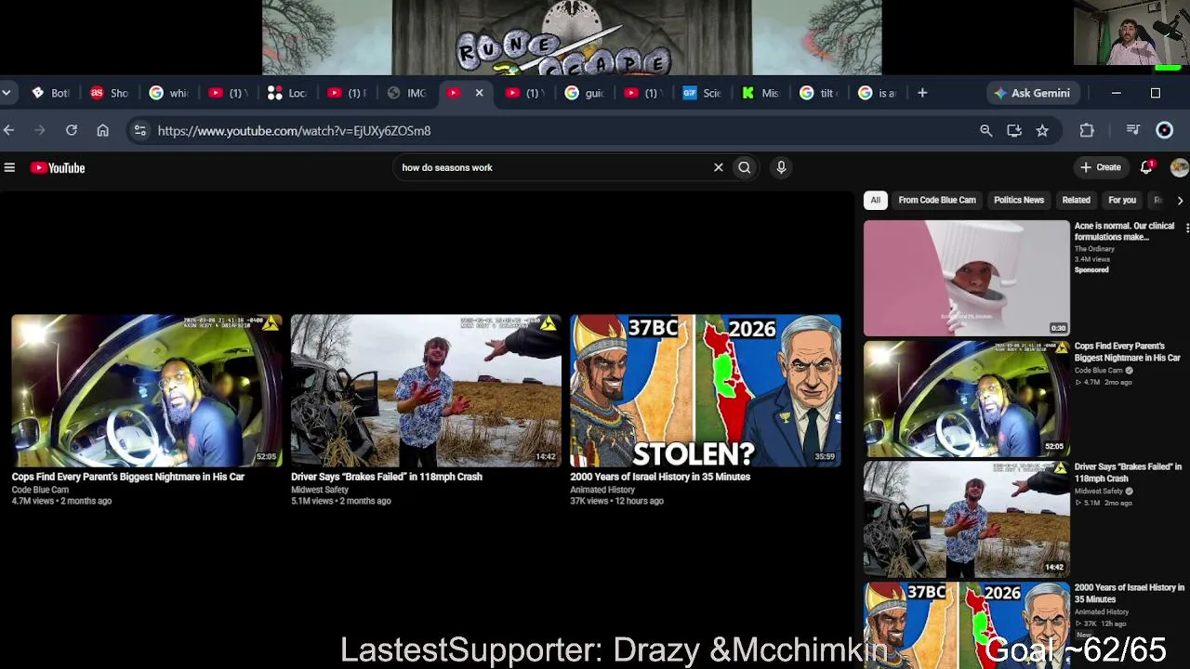The height and width of the screenshot is (669, 1190).
Task: Open the media controls icon
Action: (1132, 131)
